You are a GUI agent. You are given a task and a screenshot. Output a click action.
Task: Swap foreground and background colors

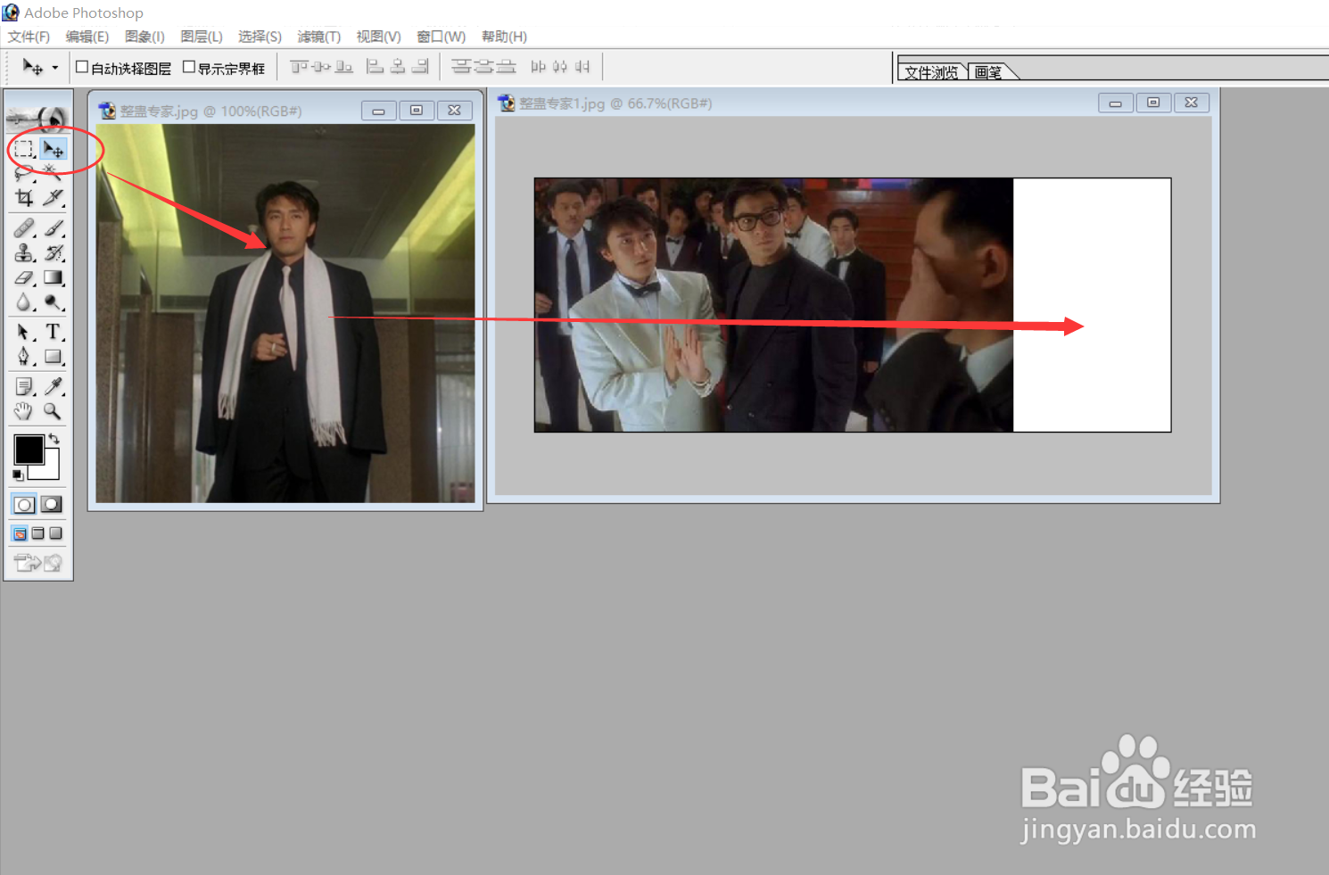click(54, 438)
